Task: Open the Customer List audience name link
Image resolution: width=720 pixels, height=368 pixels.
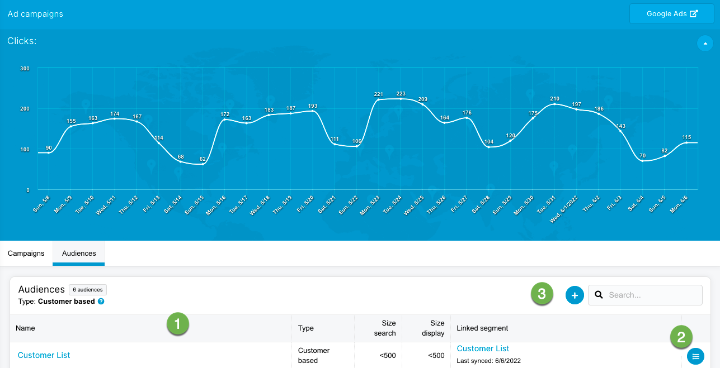Action: [x=44, y=355]
